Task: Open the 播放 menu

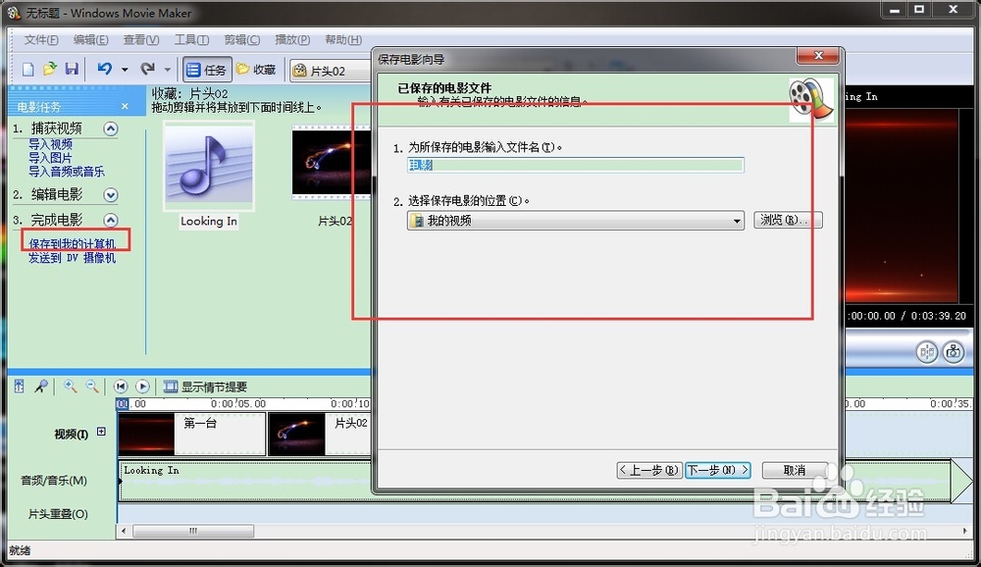Action: click(292, 40)
